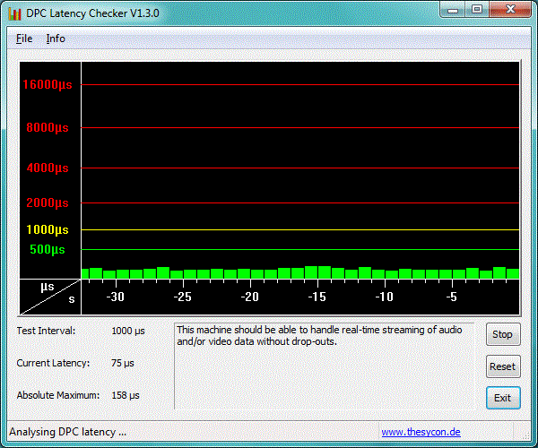
Task: Click the Absolute Maximum value 158 µs
Action: pos(126,395)
